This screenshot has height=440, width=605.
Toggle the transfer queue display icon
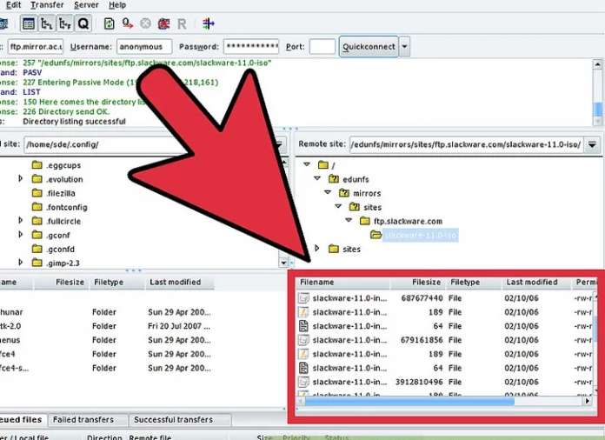(x=83, y=23)
